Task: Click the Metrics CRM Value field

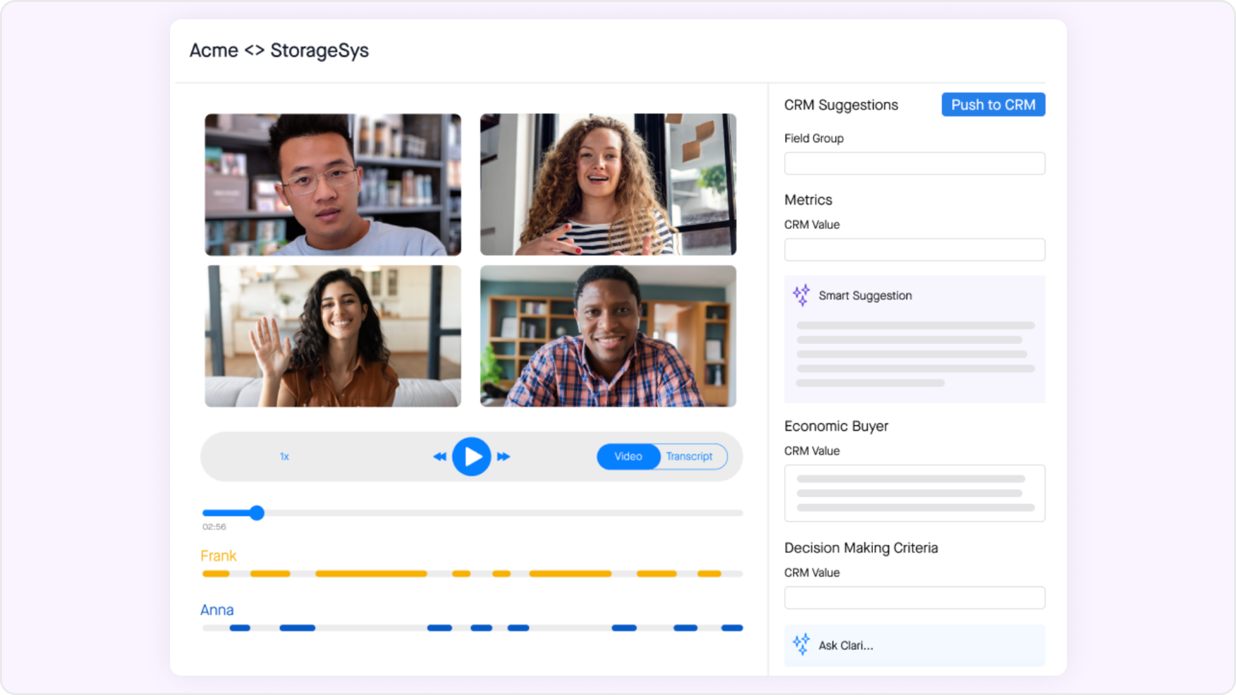Action: (914, 250)
